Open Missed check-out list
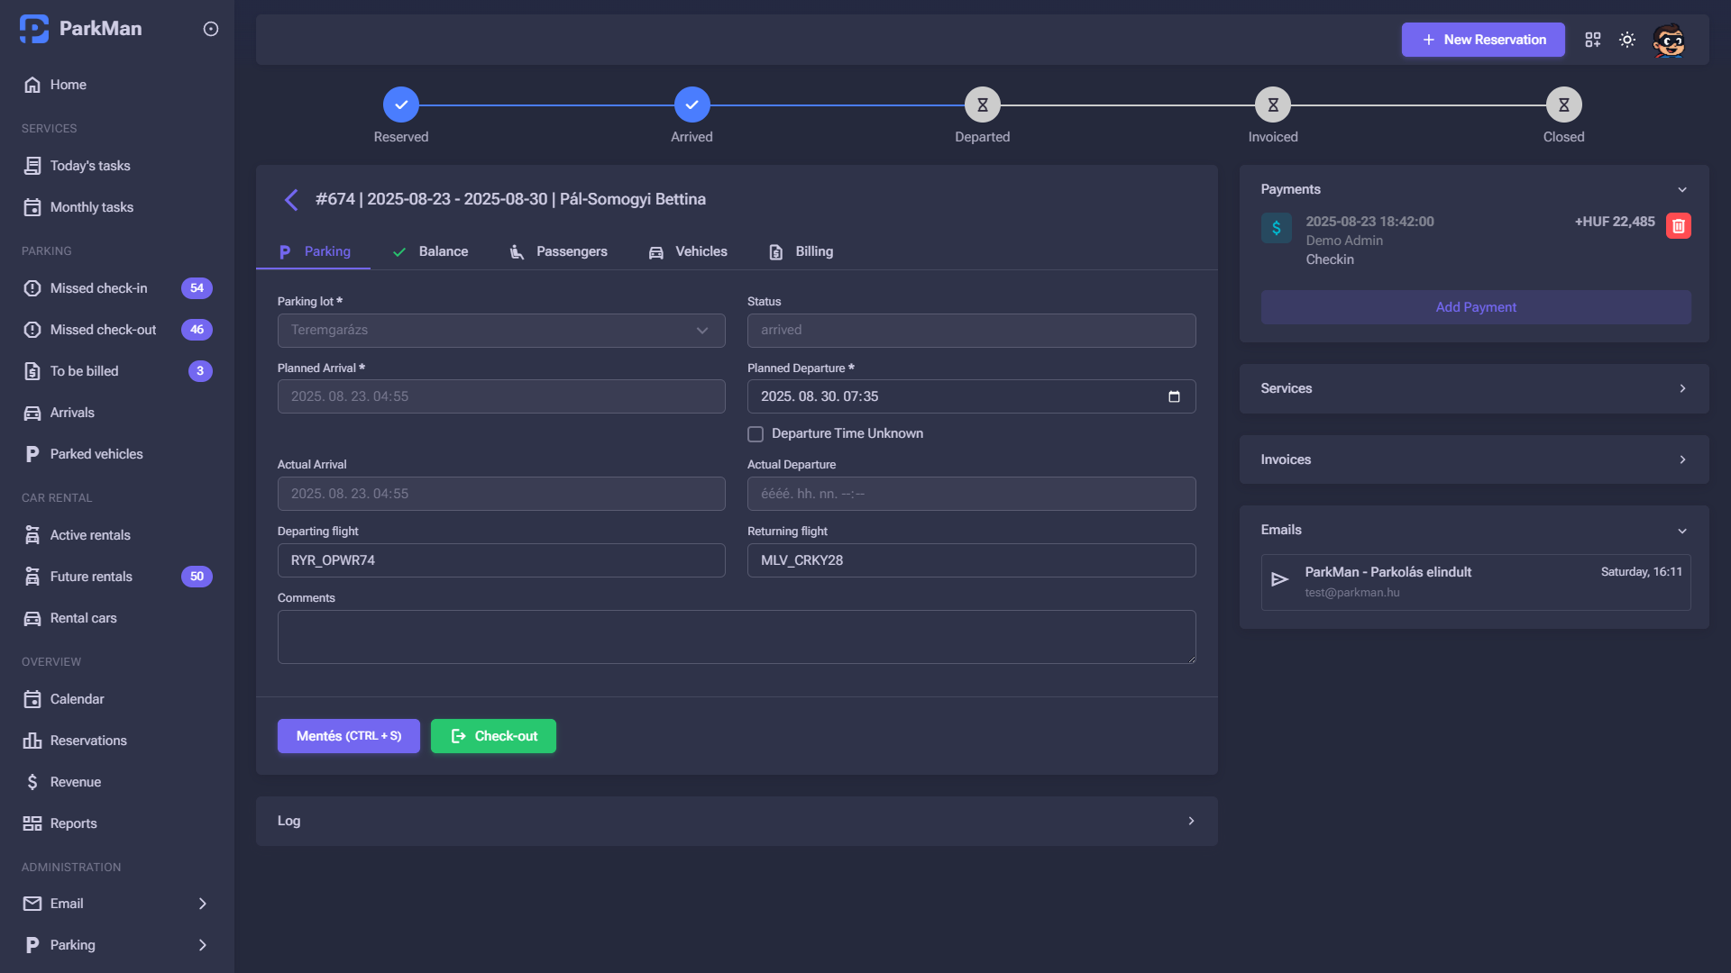The height and width of the screenshot is (973, 1731). [117, 330]
